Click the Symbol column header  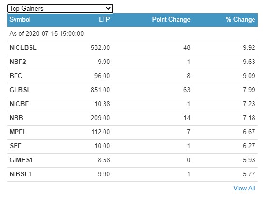[20, 20]
